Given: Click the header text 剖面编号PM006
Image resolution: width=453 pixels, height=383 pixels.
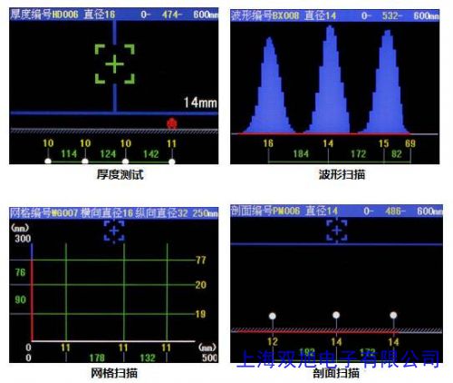Looking at the screenshot, I should (265, 211).
